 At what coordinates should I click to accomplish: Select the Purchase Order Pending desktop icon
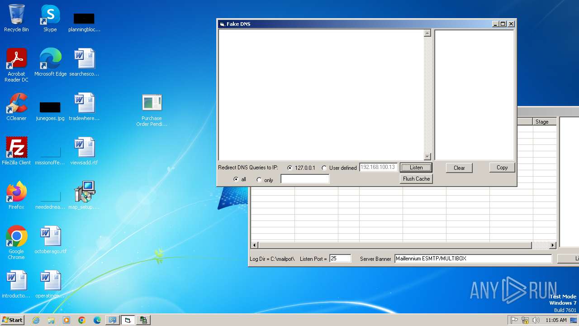coord(152,110)
